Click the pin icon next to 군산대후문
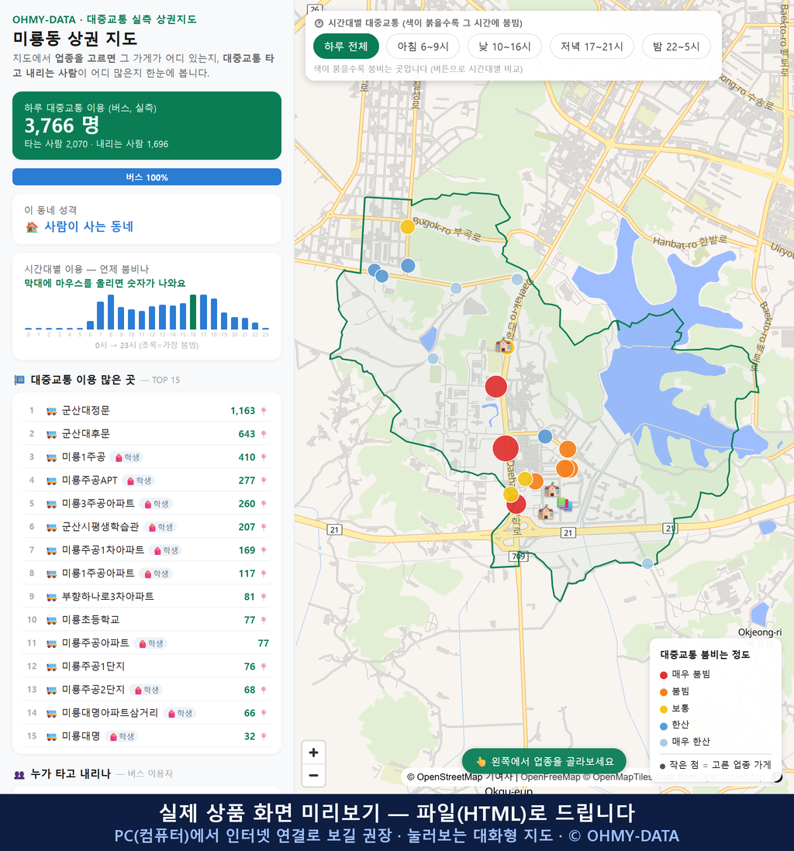Screen dimensions: 794x851 [x=264, y=434]
